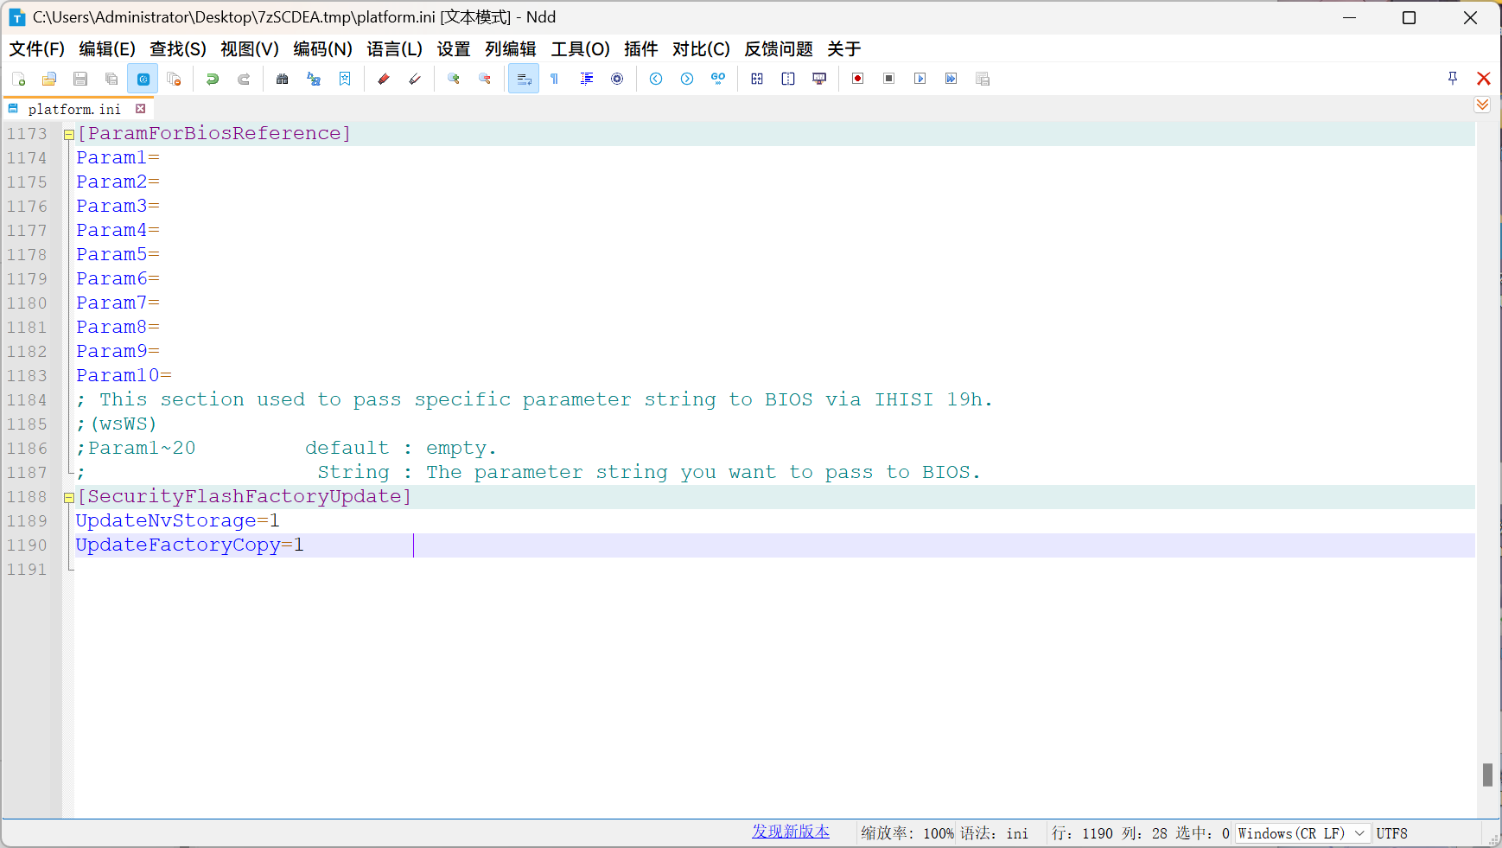
Task: Click the blue circular target icon
Action: click(617, 79)
